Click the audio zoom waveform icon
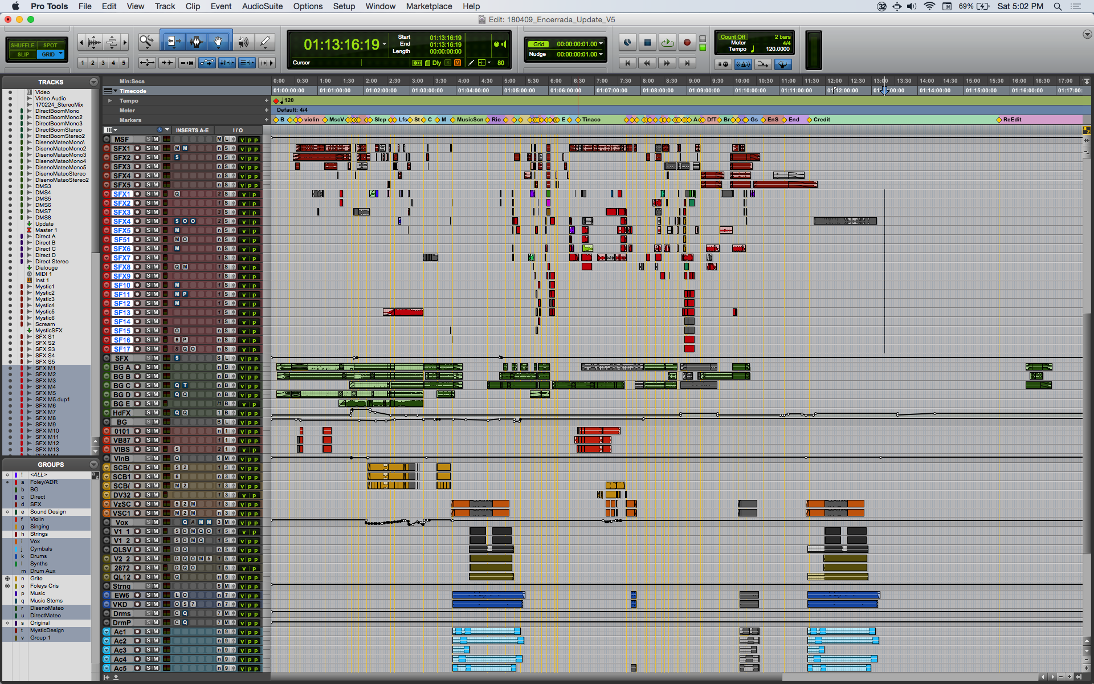The width and height of the screenshot is (1094, 684). click(x=95, y=42)
